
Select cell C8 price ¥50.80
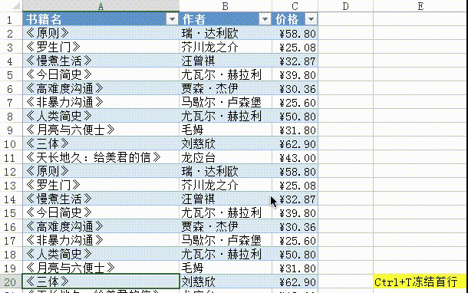295,116
